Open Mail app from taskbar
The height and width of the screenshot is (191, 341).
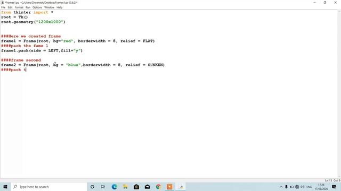pyautogui.click(x=148, y=187)
